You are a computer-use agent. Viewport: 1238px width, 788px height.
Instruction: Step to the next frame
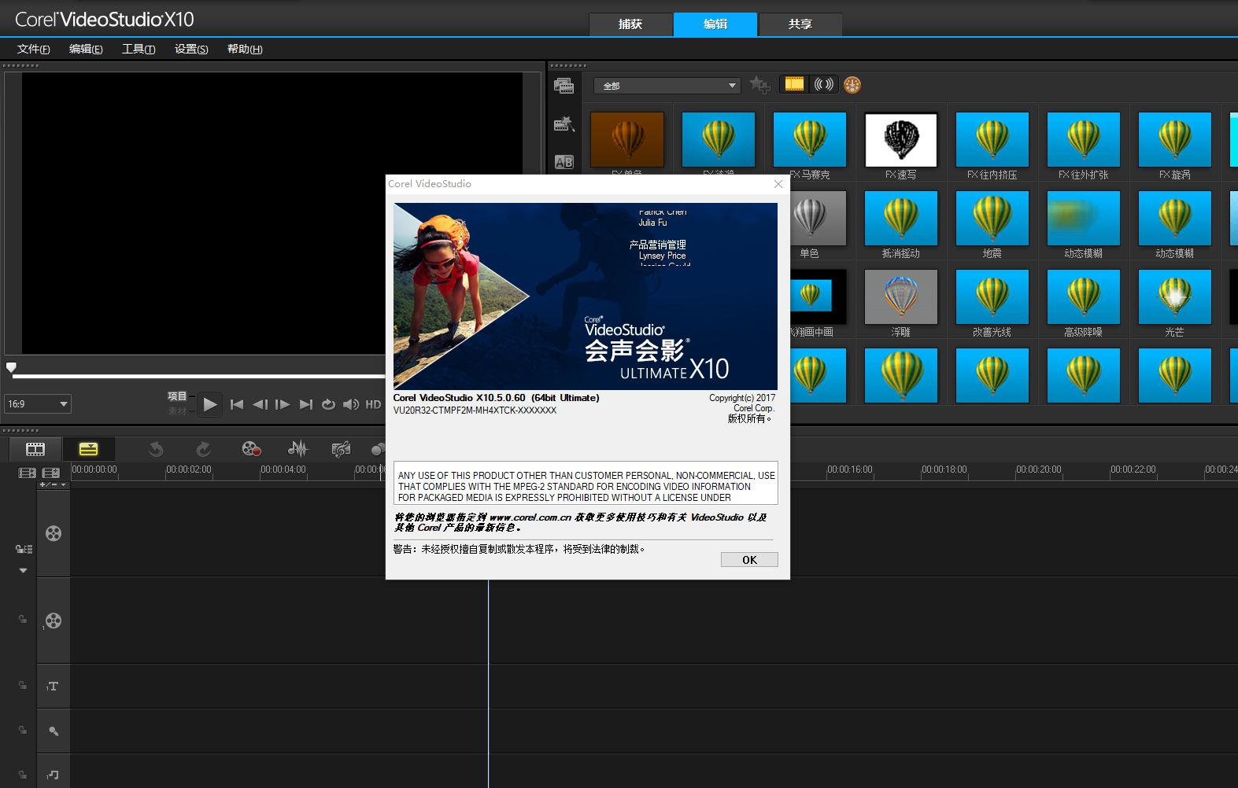283,404
